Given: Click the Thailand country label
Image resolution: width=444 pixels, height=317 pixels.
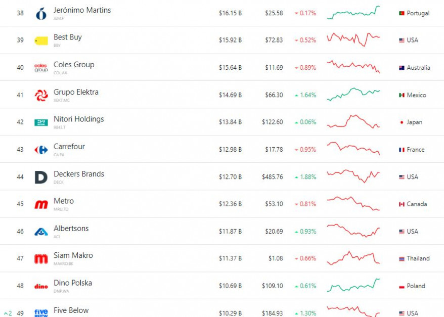Looking at the screenshot, I should click(418, 258).
